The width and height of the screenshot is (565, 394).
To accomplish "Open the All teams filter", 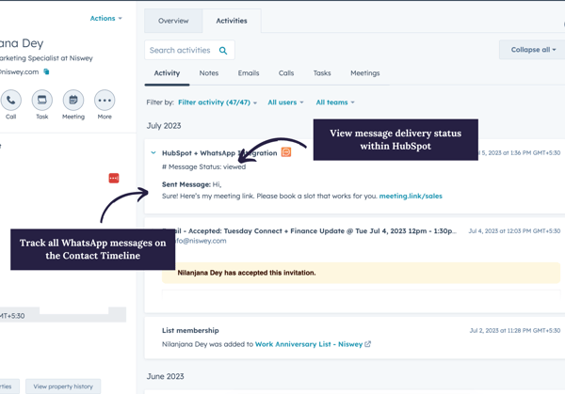I will (335, 102).
